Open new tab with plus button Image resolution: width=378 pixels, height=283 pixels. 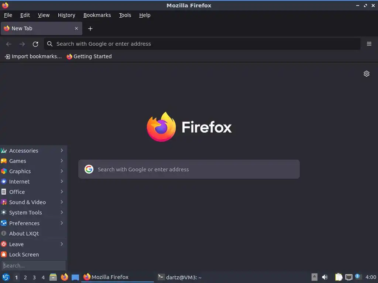click(x=90, y=29)
